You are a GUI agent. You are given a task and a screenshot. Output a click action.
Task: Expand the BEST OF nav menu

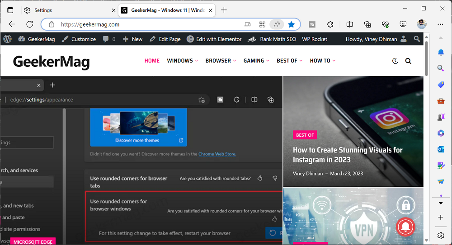pos(289,61)
